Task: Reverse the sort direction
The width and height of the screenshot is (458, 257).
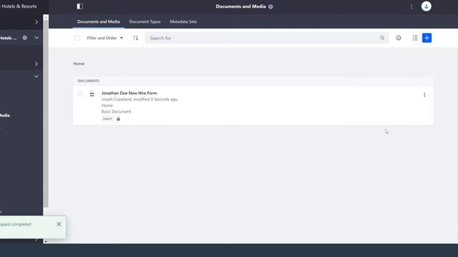Action: [x=135, y=38]
